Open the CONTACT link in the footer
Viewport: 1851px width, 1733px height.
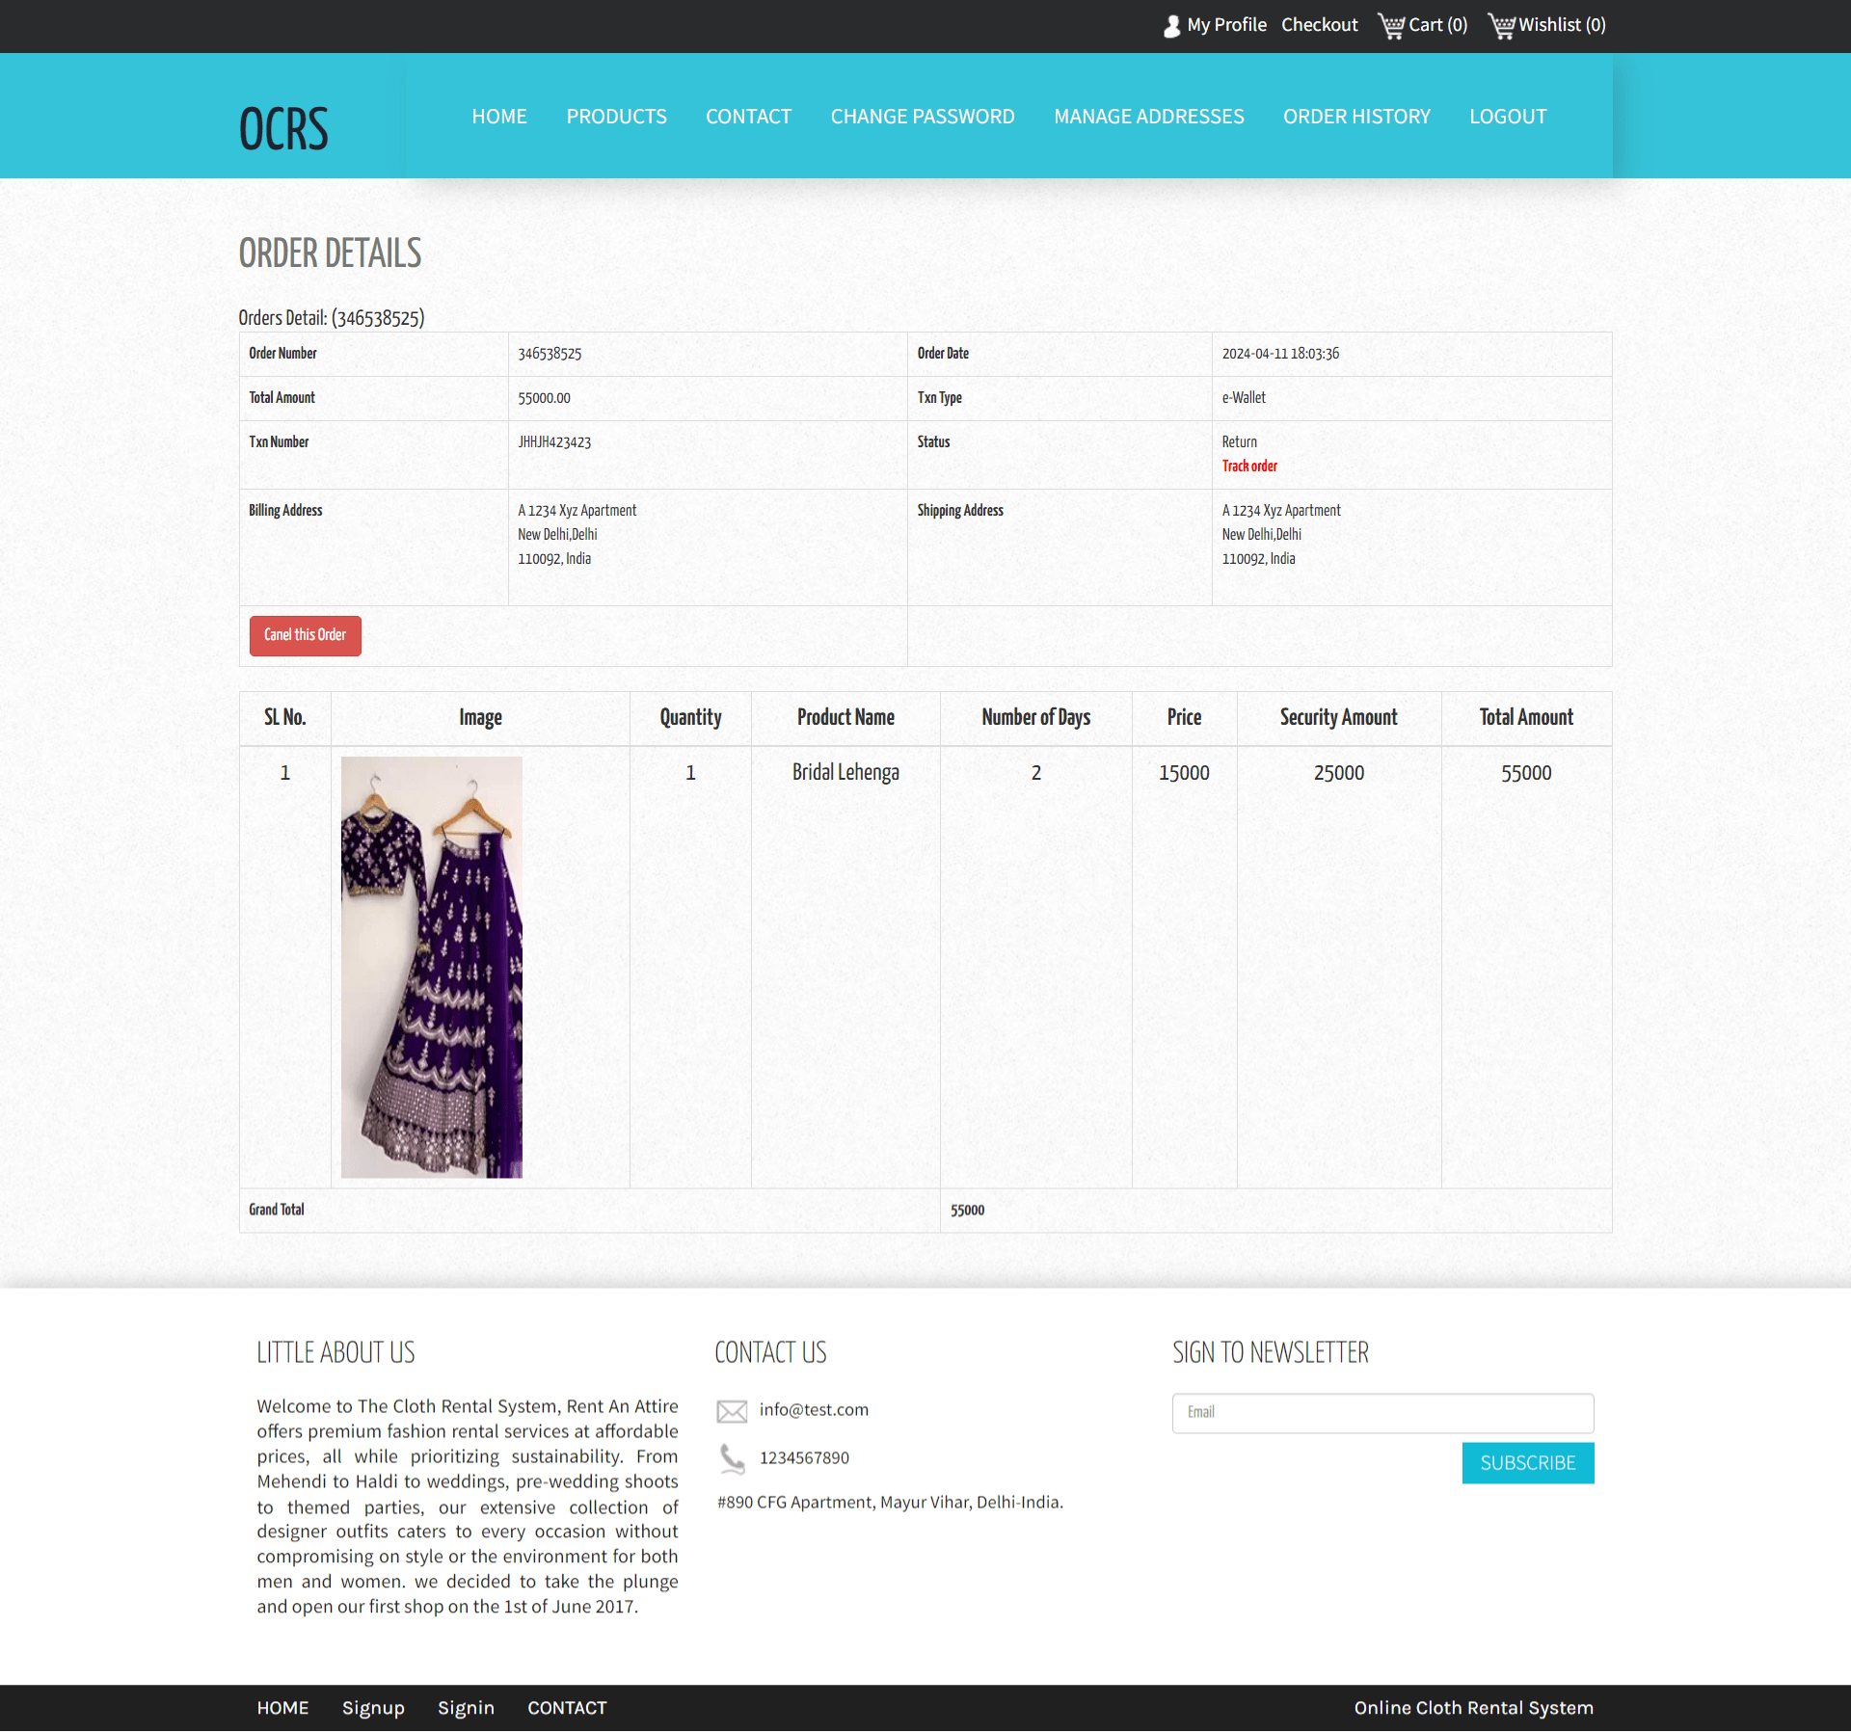tap(566, 1707)
